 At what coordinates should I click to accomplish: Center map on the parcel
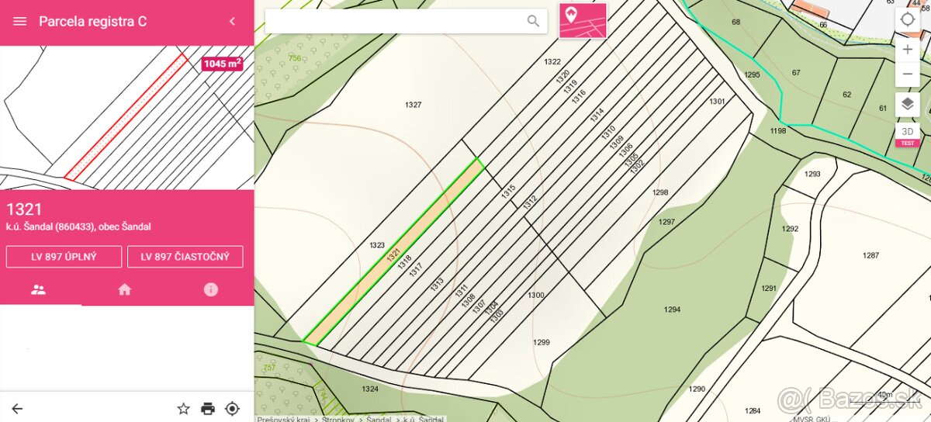point(232,408)
